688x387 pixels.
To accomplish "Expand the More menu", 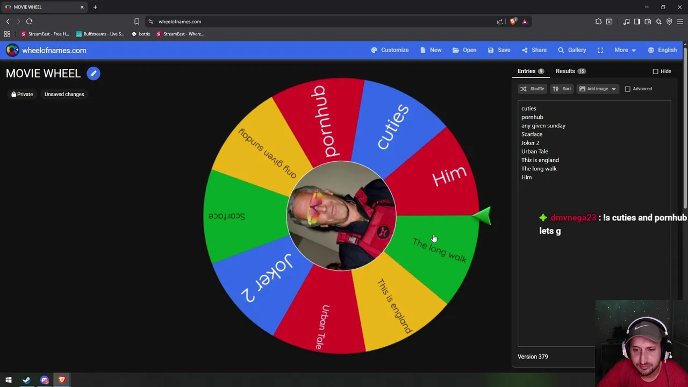I will (625, 50).
